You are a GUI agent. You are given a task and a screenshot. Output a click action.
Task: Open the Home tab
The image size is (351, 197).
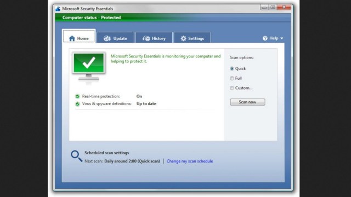pyautogui.click(x=79, y=36)
